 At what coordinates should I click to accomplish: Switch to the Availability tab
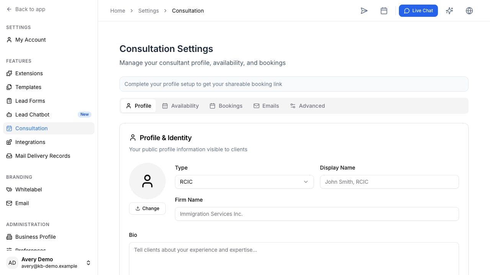[x=180, y=106]
